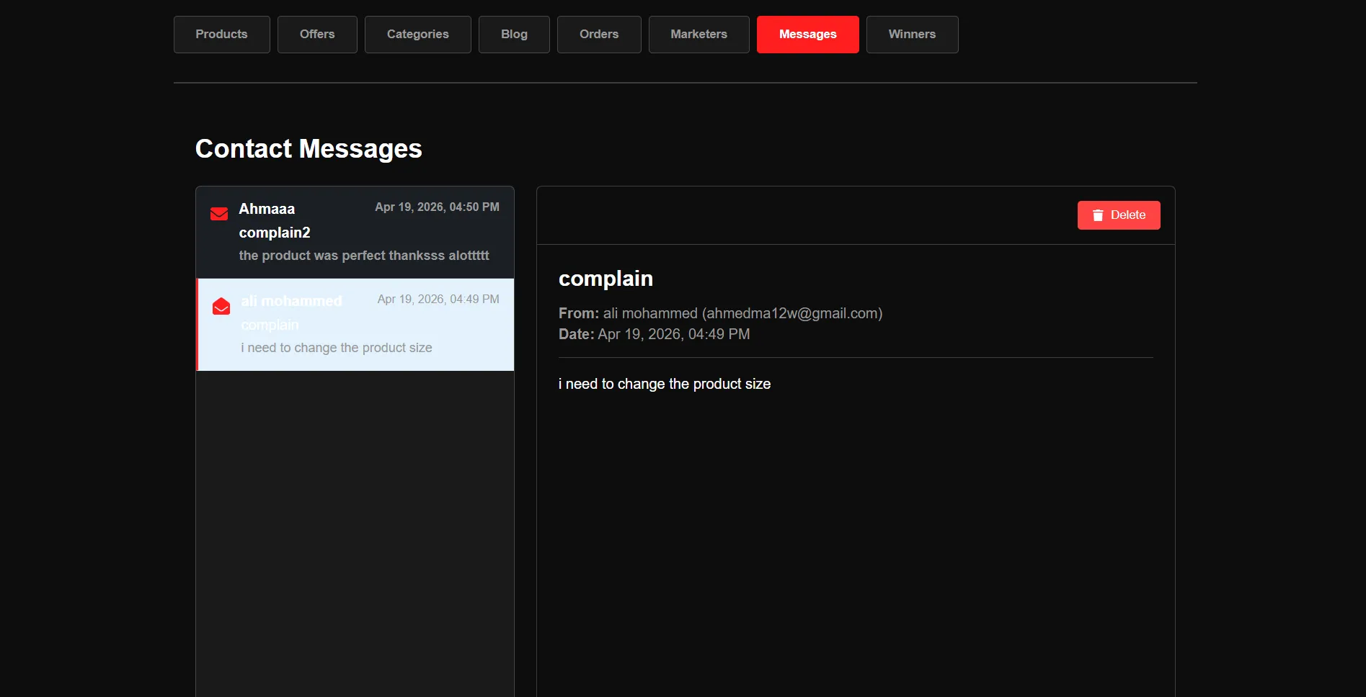Open the Products tab

coord(221,35)
